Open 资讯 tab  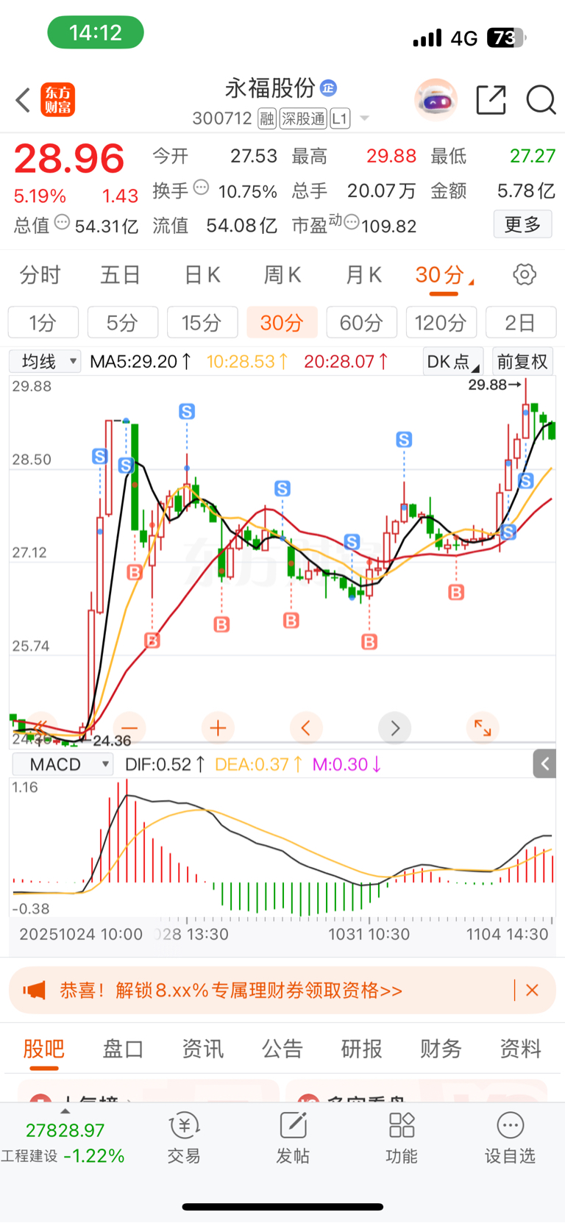click(x=203, y=1049)
